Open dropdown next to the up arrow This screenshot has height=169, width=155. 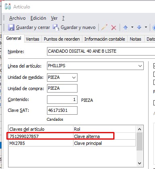pos(132,27)
